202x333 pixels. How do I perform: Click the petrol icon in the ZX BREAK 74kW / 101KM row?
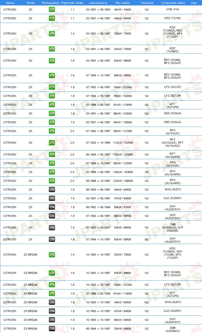pos(52,285)
